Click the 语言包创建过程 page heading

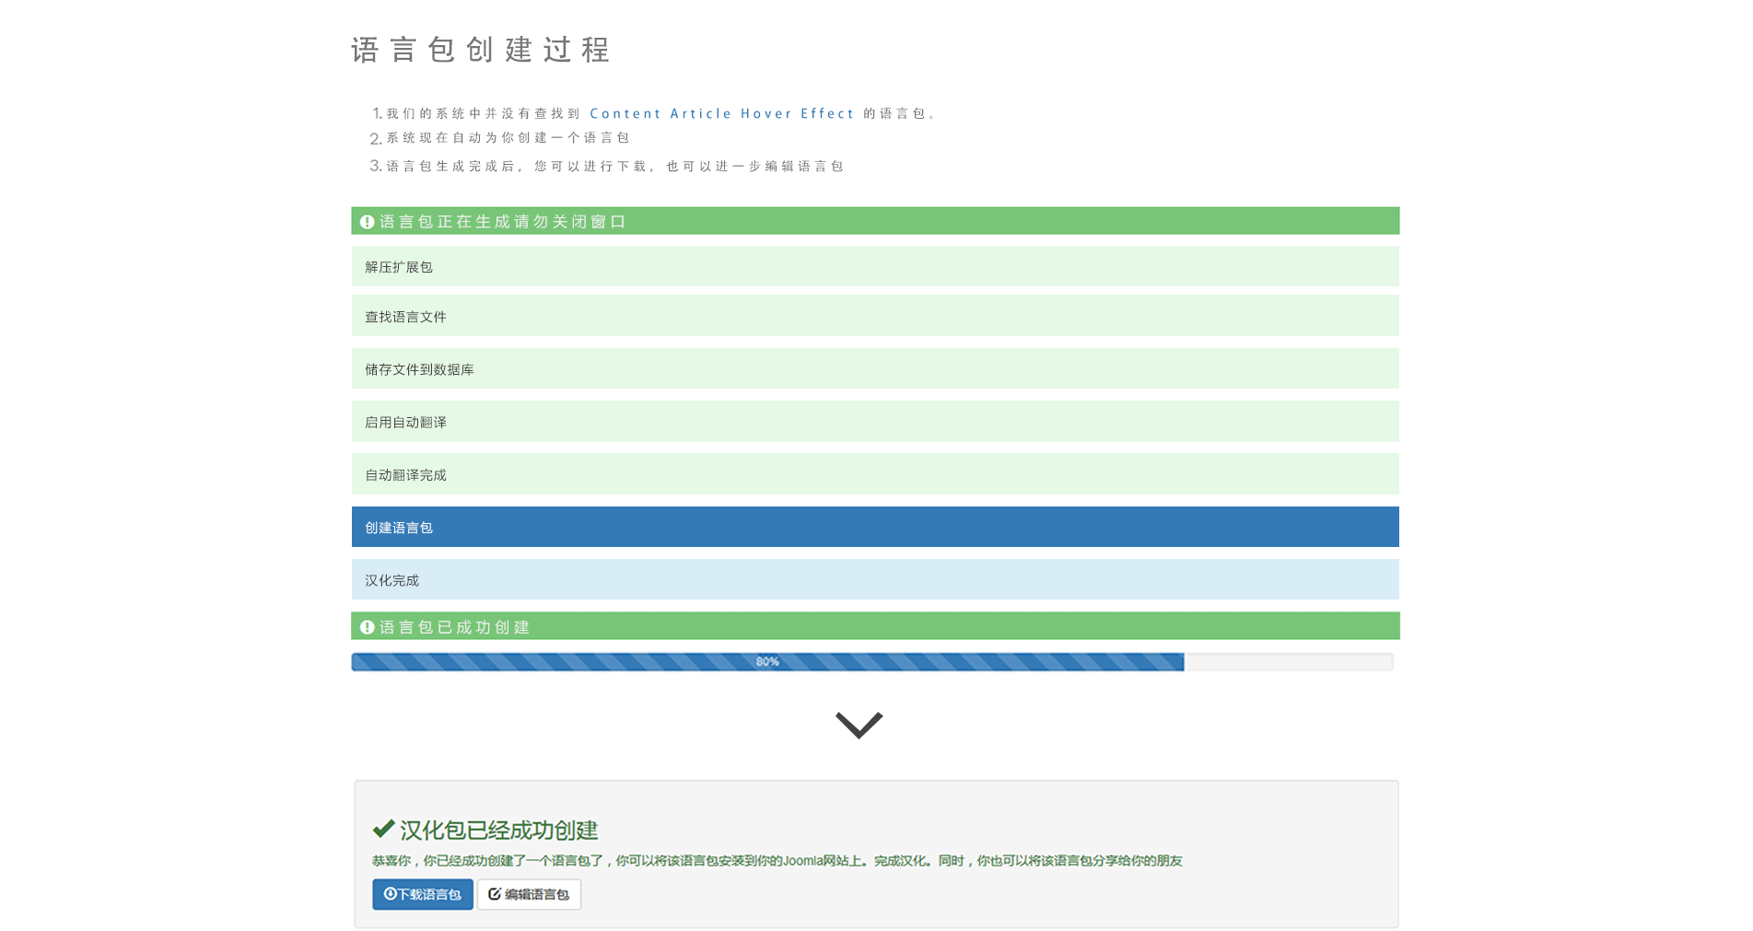[x=480, y=50]
